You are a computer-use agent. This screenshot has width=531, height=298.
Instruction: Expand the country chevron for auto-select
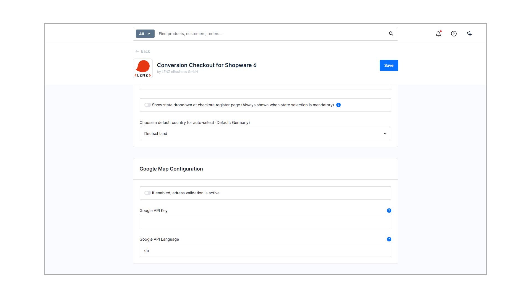pyautogui.click(x=385, y=134)
